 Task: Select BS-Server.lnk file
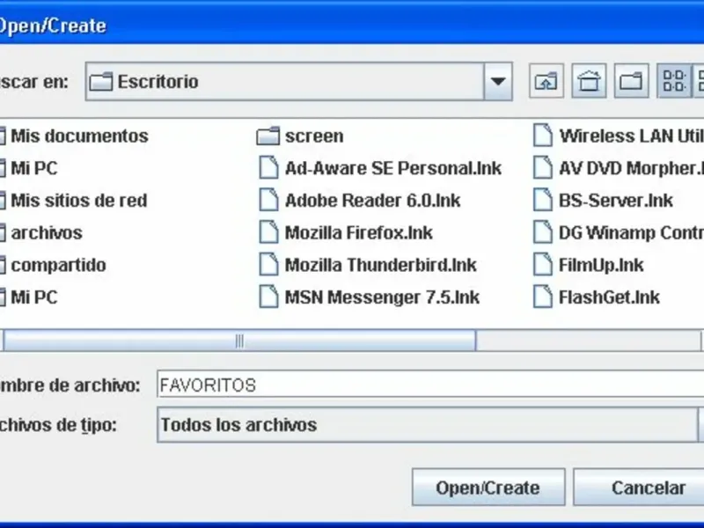point(615,201)
